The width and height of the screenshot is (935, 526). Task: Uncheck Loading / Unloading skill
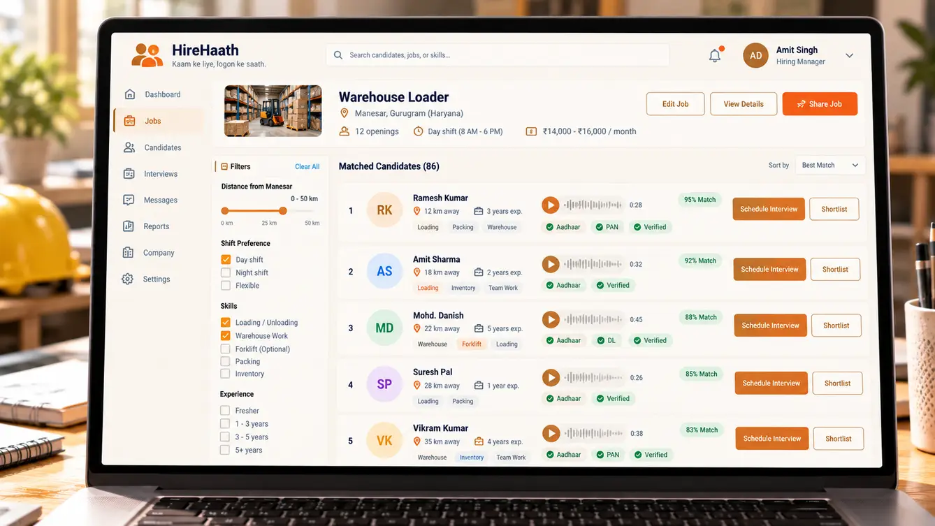pos(226,322)
